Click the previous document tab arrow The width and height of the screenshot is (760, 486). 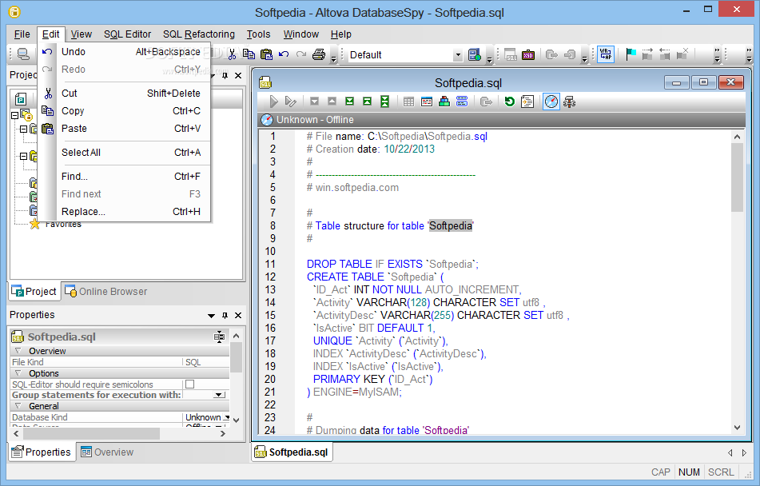pyautogui.click(x=730, y=452)
